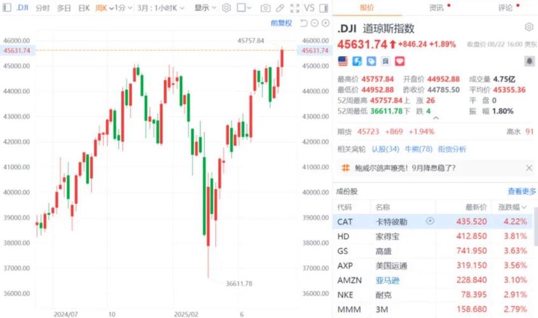Click the price alert bell icon
538x318 pixels.
[528, 61]
